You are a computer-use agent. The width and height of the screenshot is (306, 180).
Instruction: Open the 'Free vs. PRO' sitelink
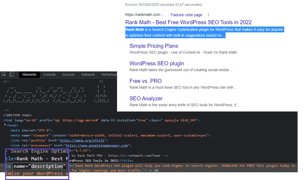tap(145, 81)
